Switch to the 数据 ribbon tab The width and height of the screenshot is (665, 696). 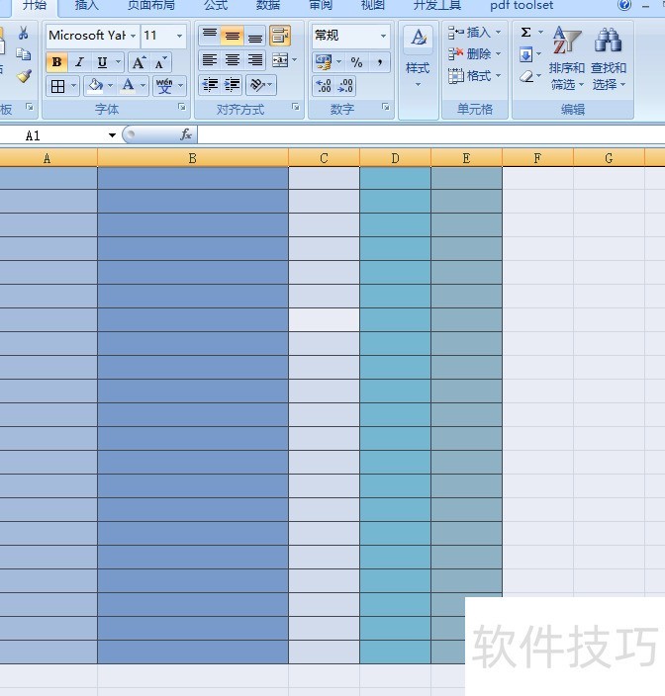pos(268,5)
